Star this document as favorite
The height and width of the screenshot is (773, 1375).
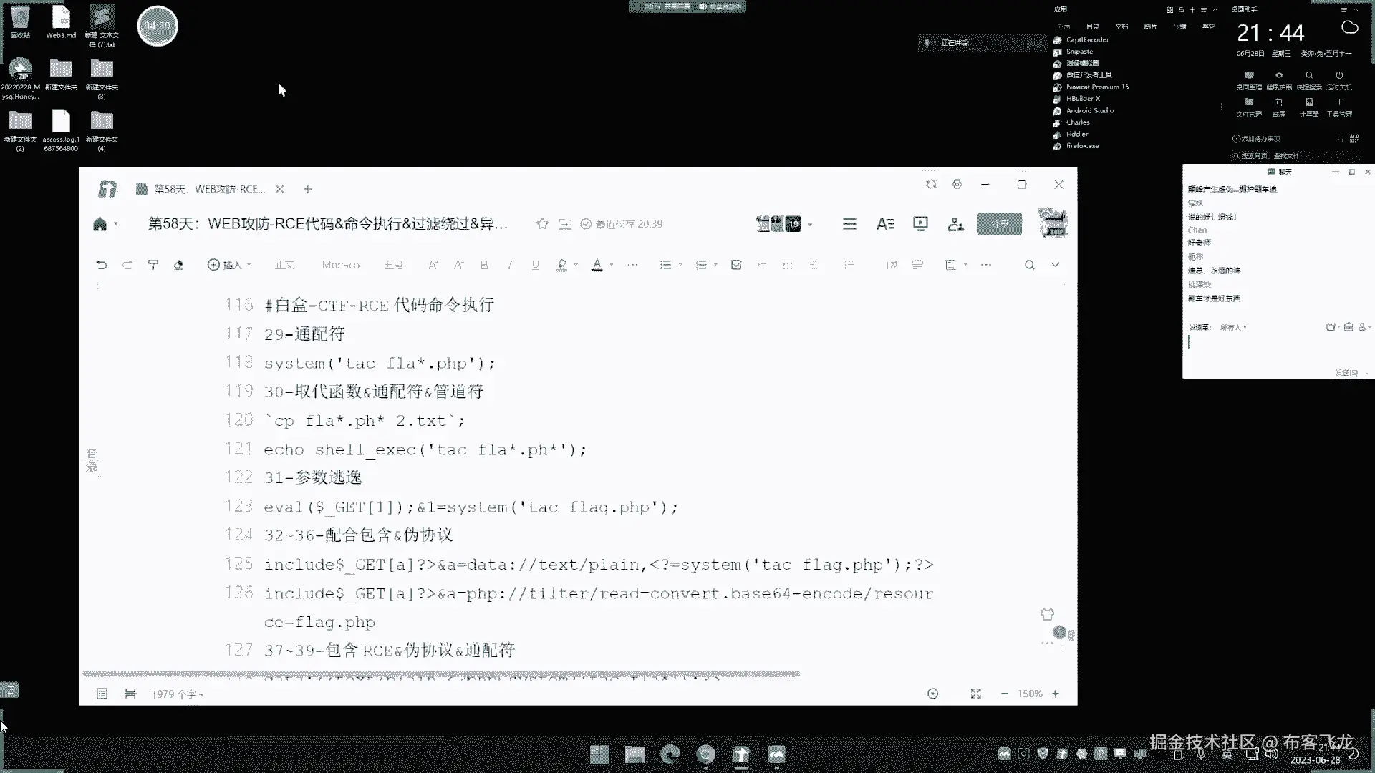tap(542, 224)
